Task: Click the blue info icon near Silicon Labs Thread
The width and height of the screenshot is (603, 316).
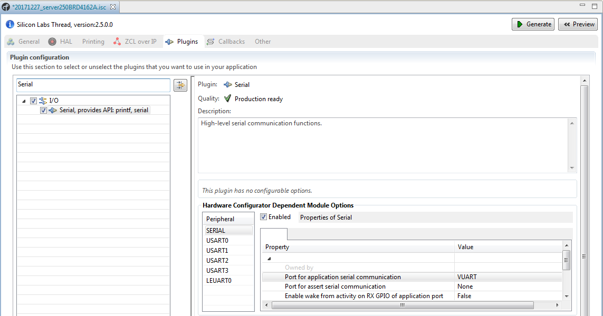Action: (10, 25)
